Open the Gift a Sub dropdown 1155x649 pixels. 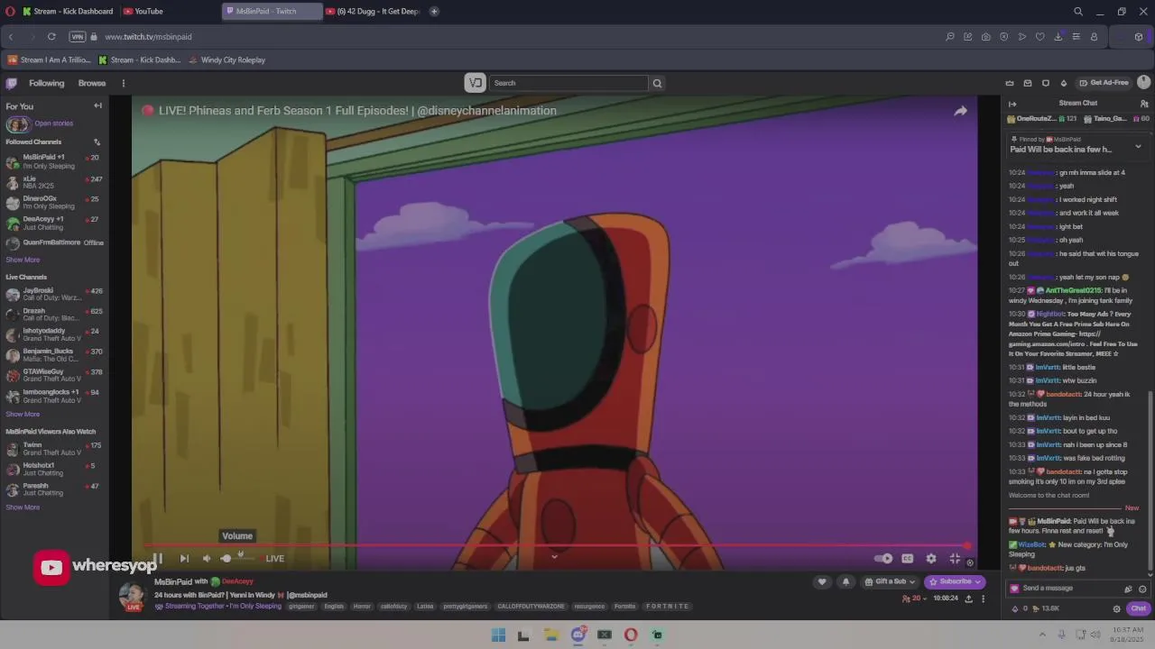tap(890, 582)
